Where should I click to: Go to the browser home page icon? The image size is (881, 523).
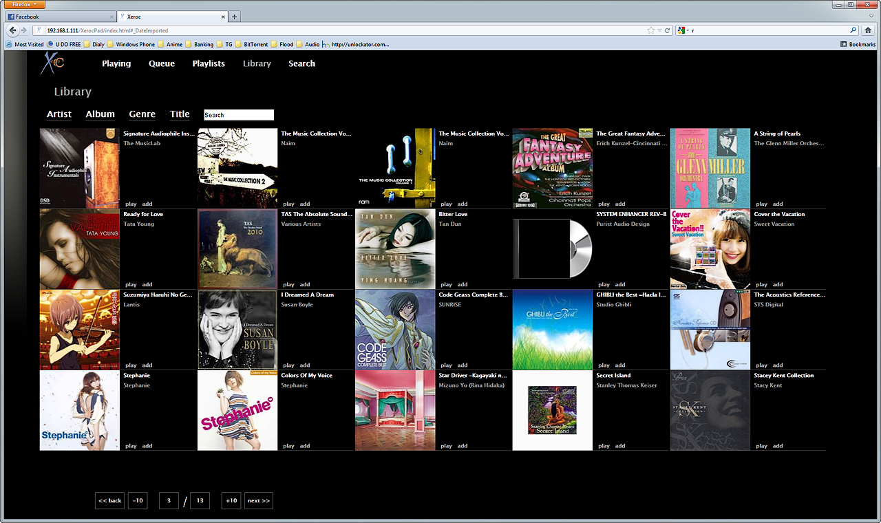(869, 30)
